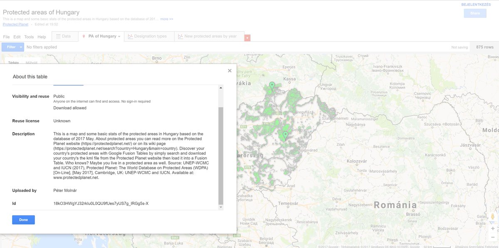
Task: Click the dialog scroll down arrow
Action: (x=221, y=207)
